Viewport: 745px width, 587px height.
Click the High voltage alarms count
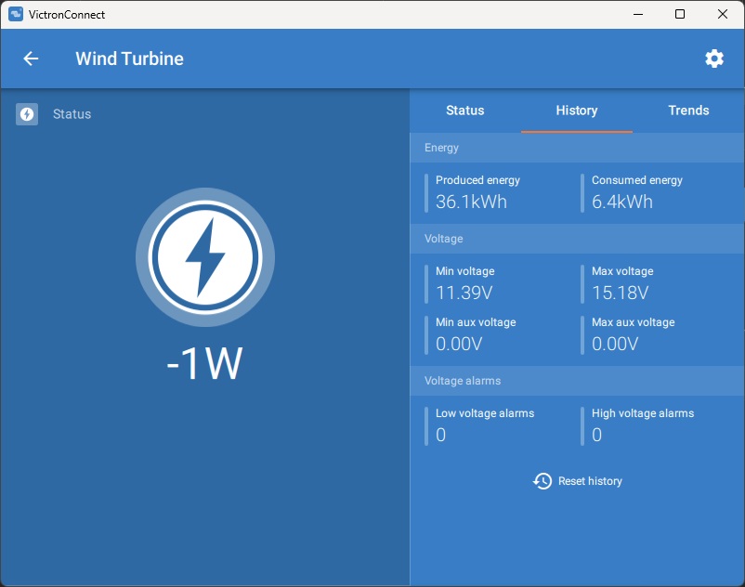point(596,435)
